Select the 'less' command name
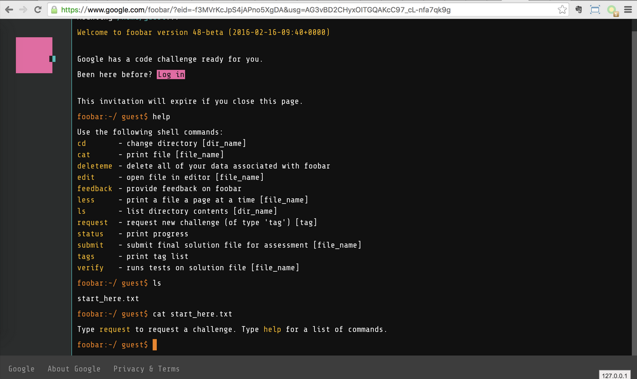The height and width of the screenshot is (379, 637). point(86,200)
